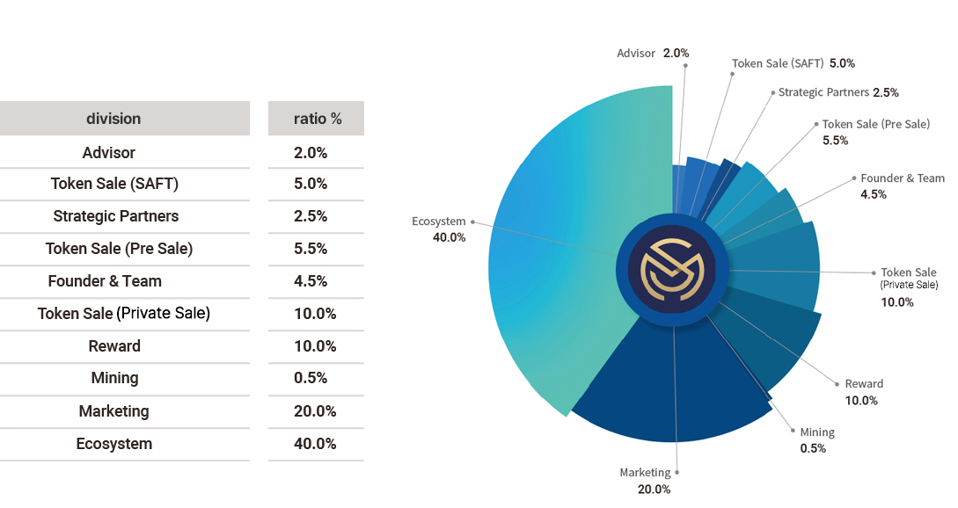Click the Ecosystem 40.0% table value

click(315, 444)
